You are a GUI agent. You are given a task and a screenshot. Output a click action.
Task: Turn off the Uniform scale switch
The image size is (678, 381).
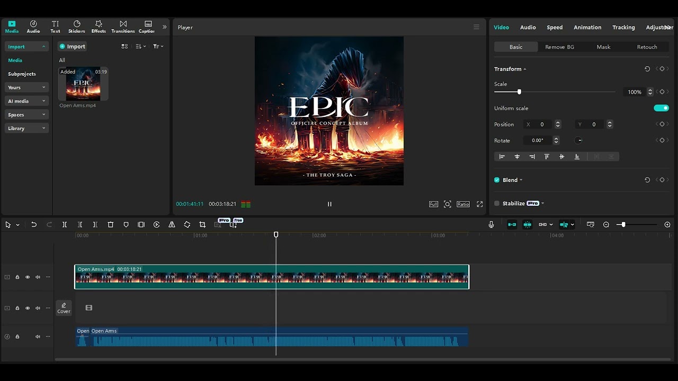click(661, 108)
